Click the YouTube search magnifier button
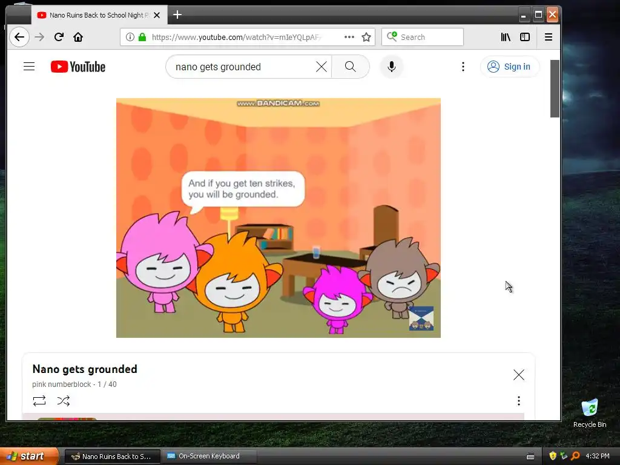Screen dimensions: 620x465 click(351, 67)
